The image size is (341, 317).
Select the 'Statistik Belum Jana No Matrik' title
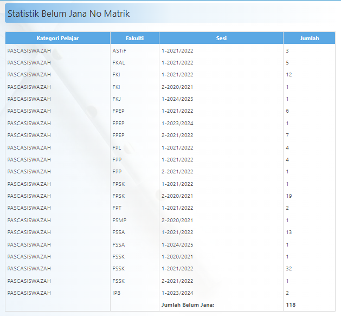tap(68, 14)
